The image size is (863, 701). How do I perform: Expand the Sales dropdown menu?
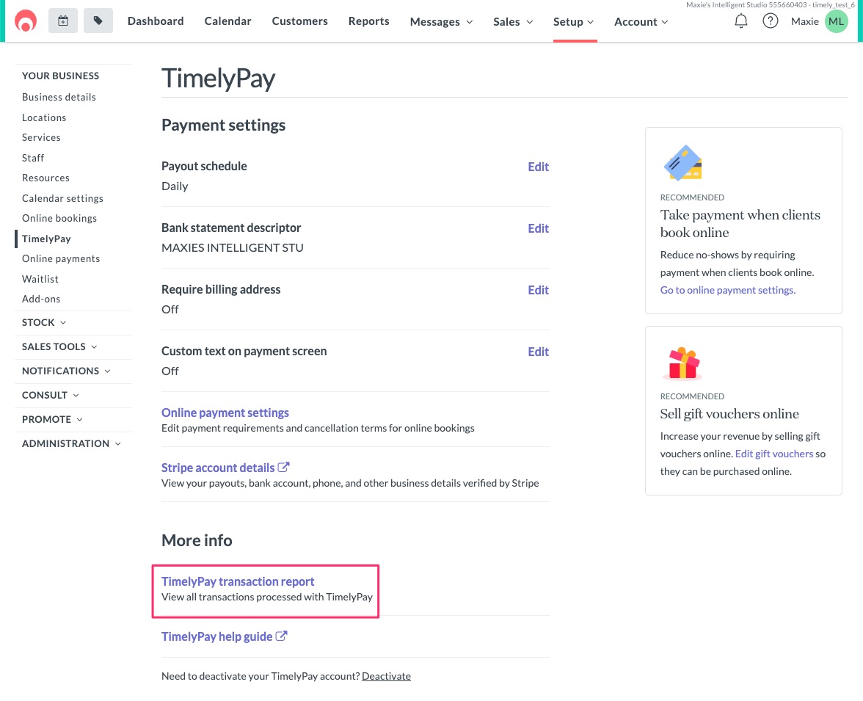click(x=513, y=21)
